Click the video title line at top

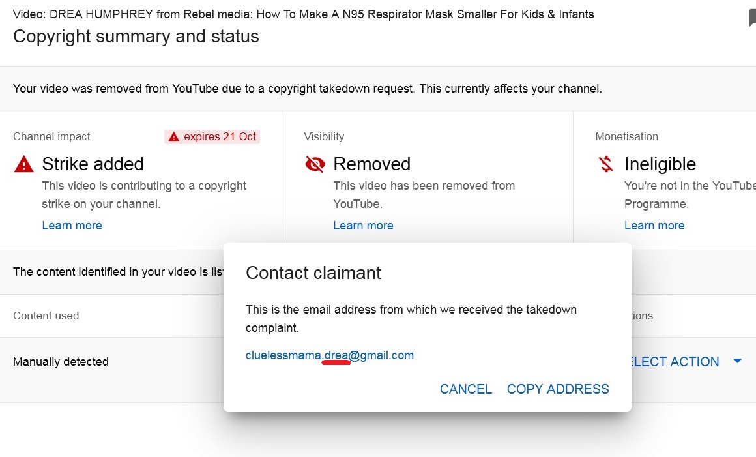303,14
